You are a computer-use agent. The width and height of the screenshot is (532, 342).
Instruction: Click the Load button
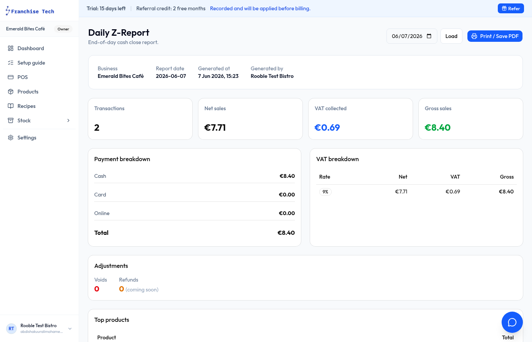451,36
